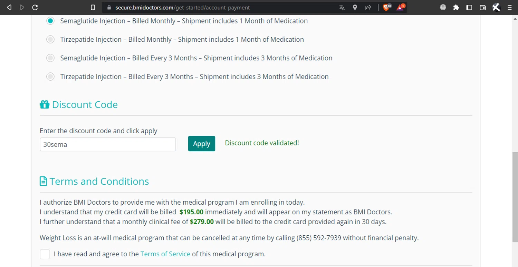This screenshot has width=518, height=267.
Task: Click the Apply discount button
Action: click(x=202, y=144)
